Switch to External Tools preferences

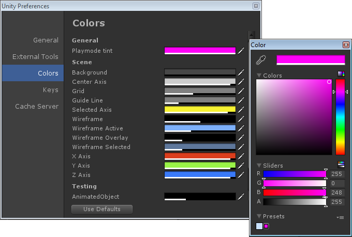point(35,57)
